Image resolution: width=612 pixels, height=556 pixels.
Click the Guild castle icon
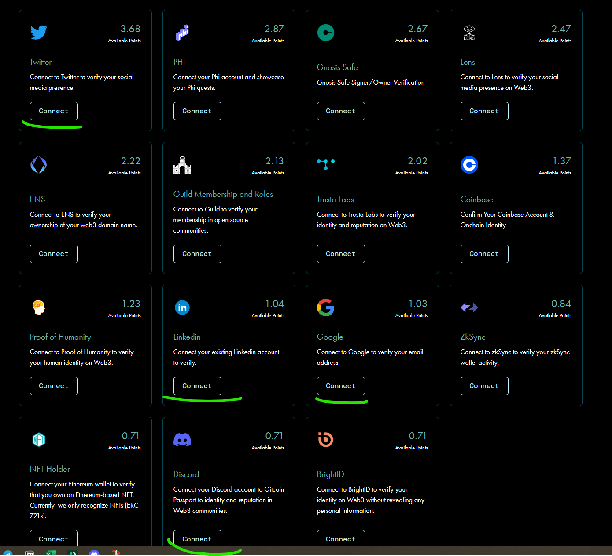click(x=182, y=165)
